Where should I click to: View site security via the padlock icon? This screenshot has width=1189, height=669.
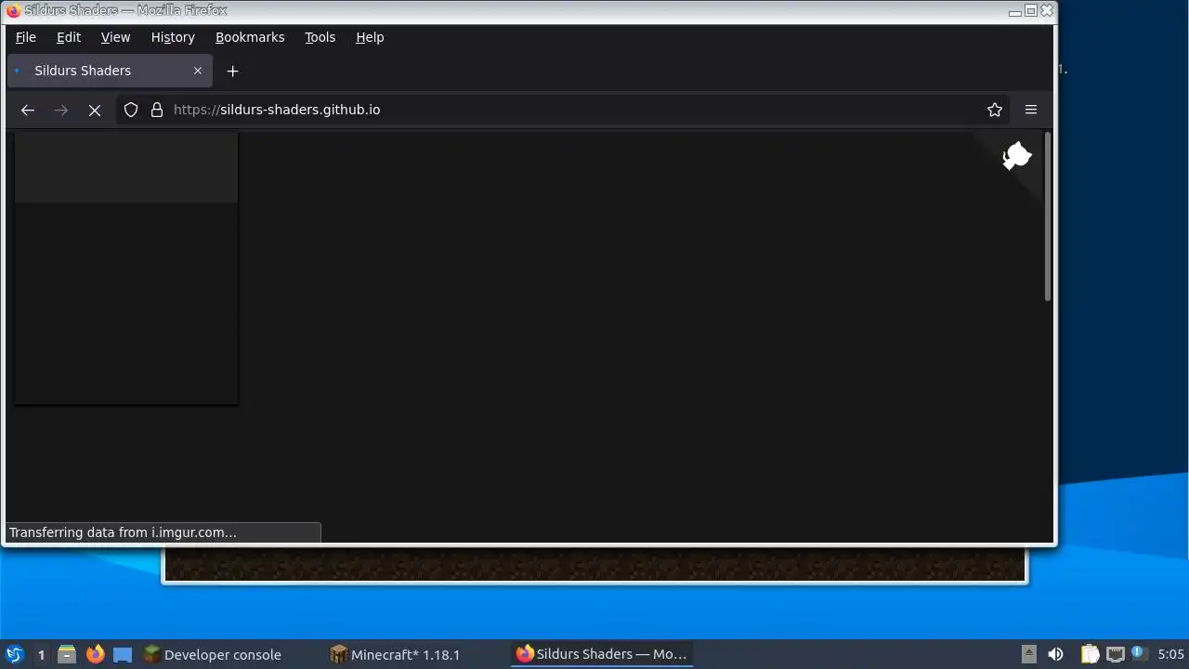pyautogui.click(x=157, y=110)
